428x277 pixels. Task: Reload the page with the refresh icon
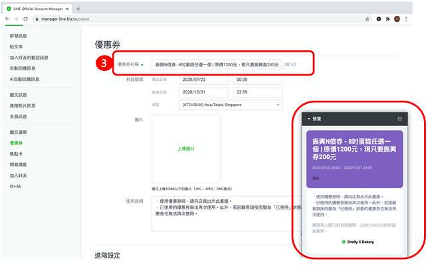click(25, 19)
